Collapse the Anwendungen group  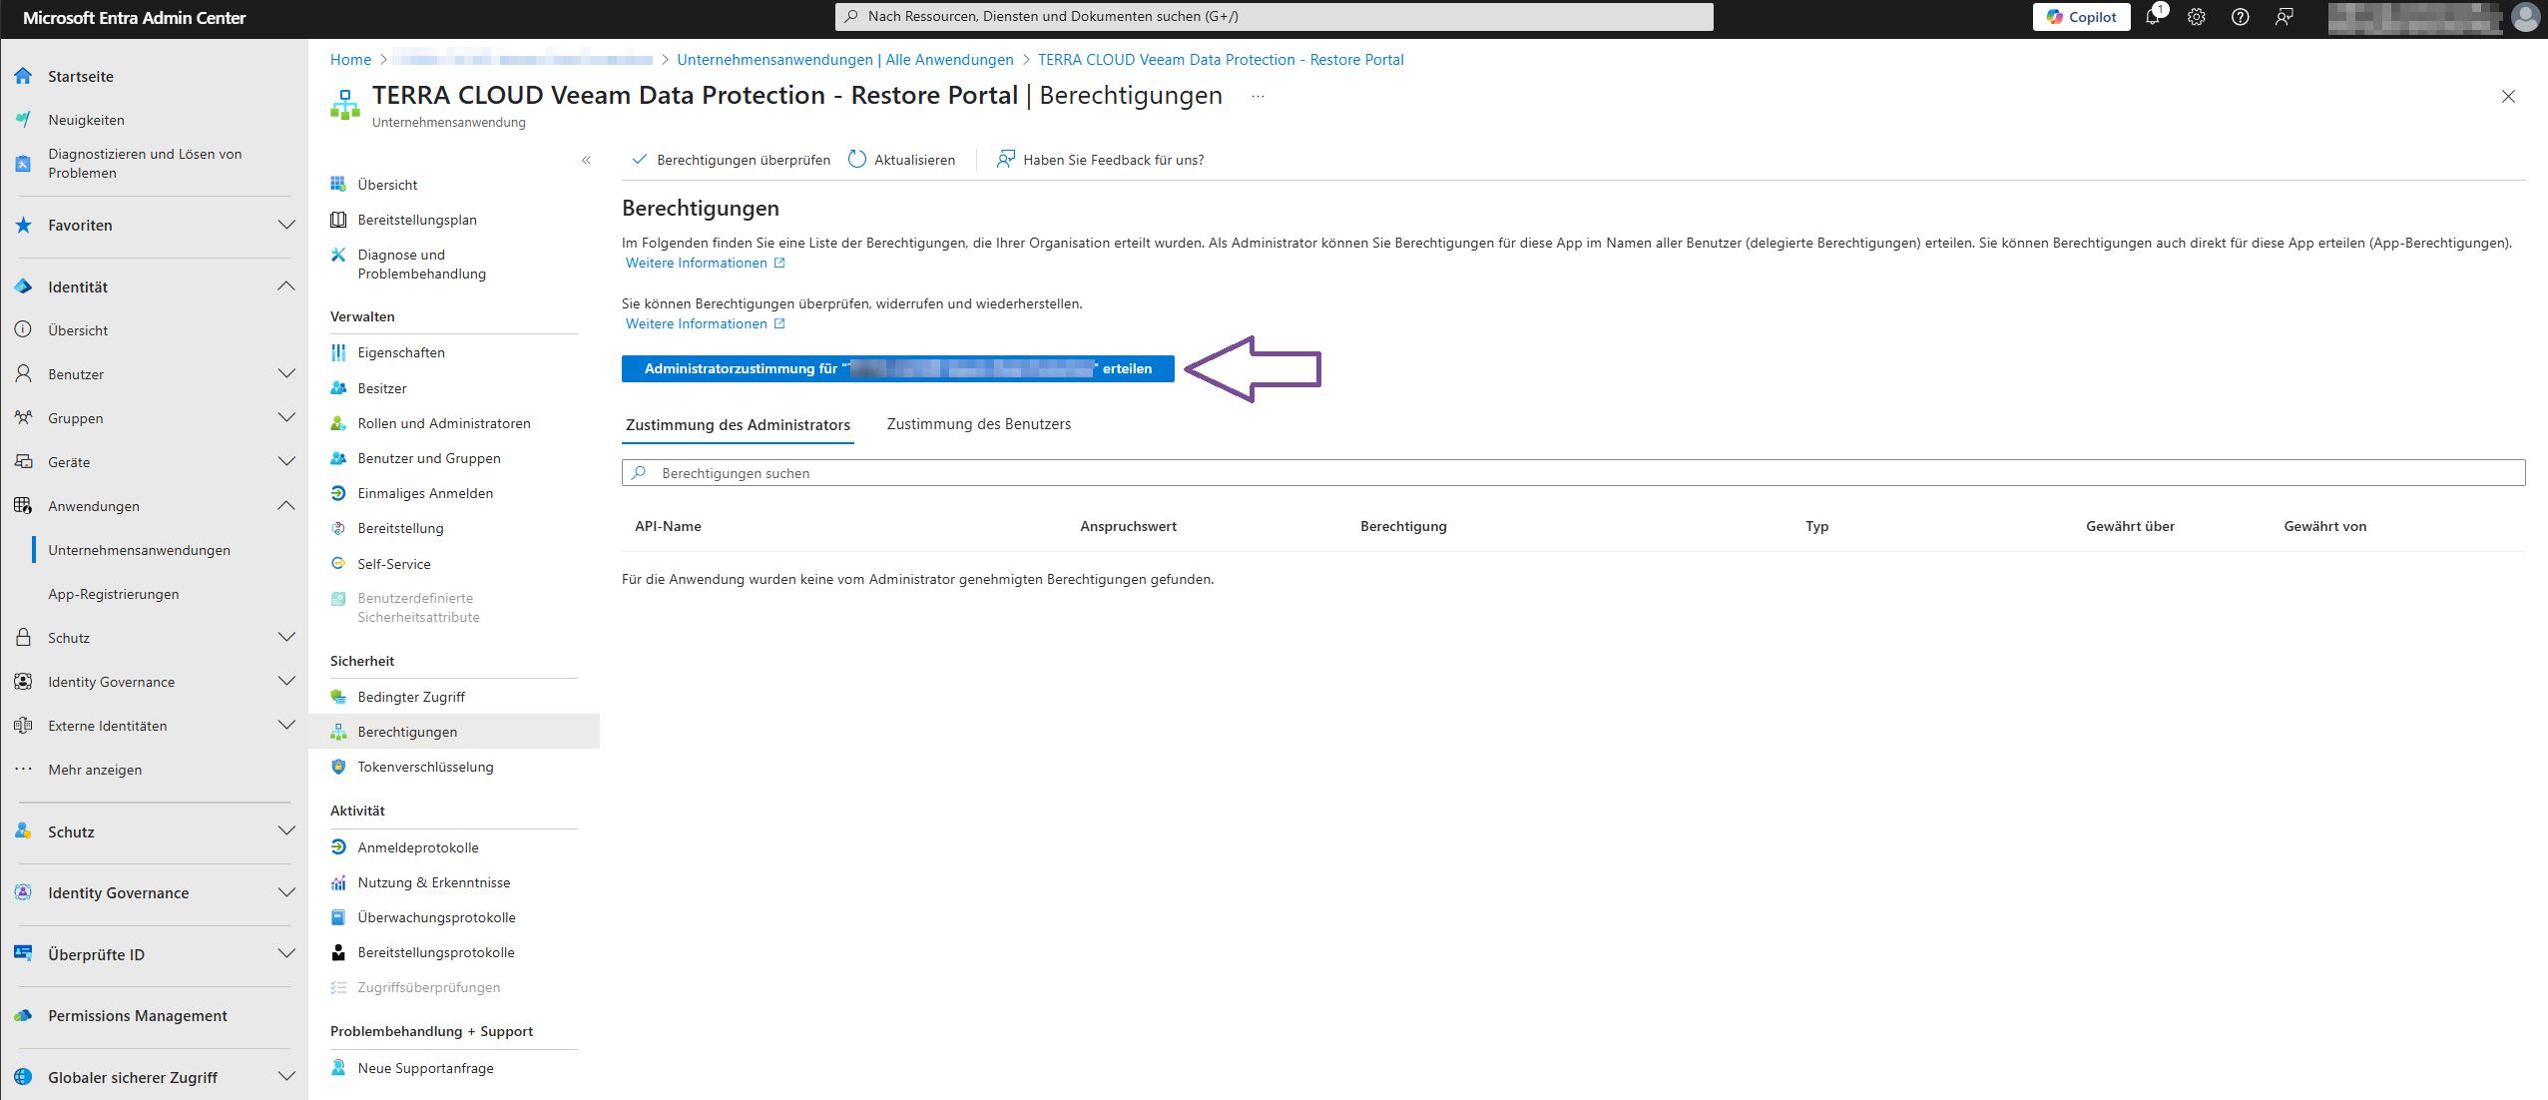(286, 506)
